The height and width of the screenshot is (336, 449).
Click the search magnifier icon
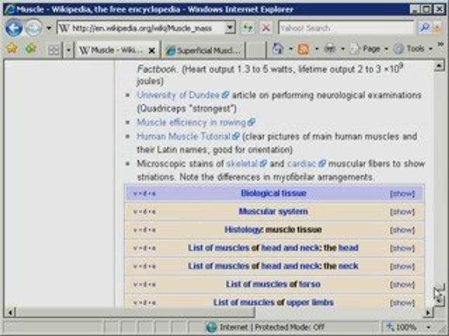pyautogui.click(x=424, y=28)
